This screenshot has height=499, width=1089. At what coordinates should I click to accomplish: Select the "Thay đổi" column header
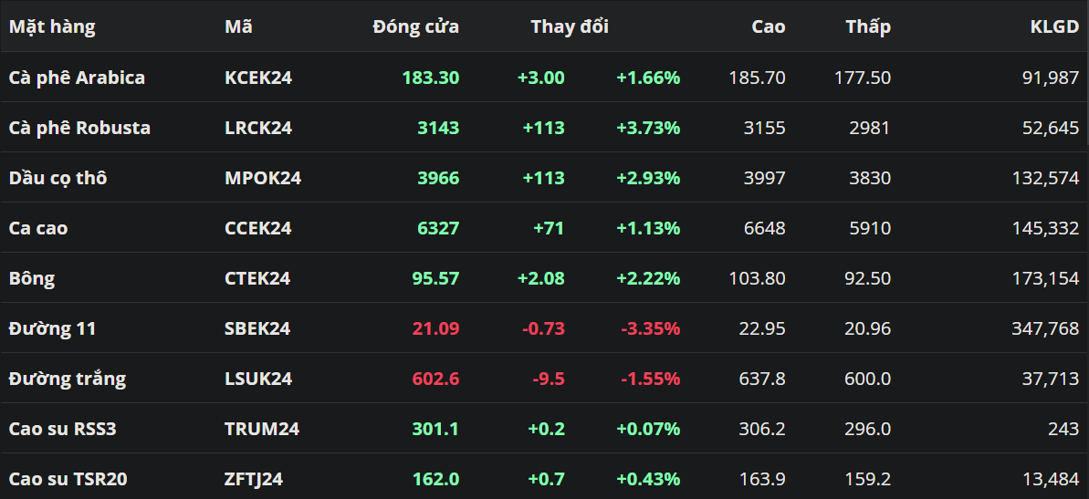click(570, 26)
